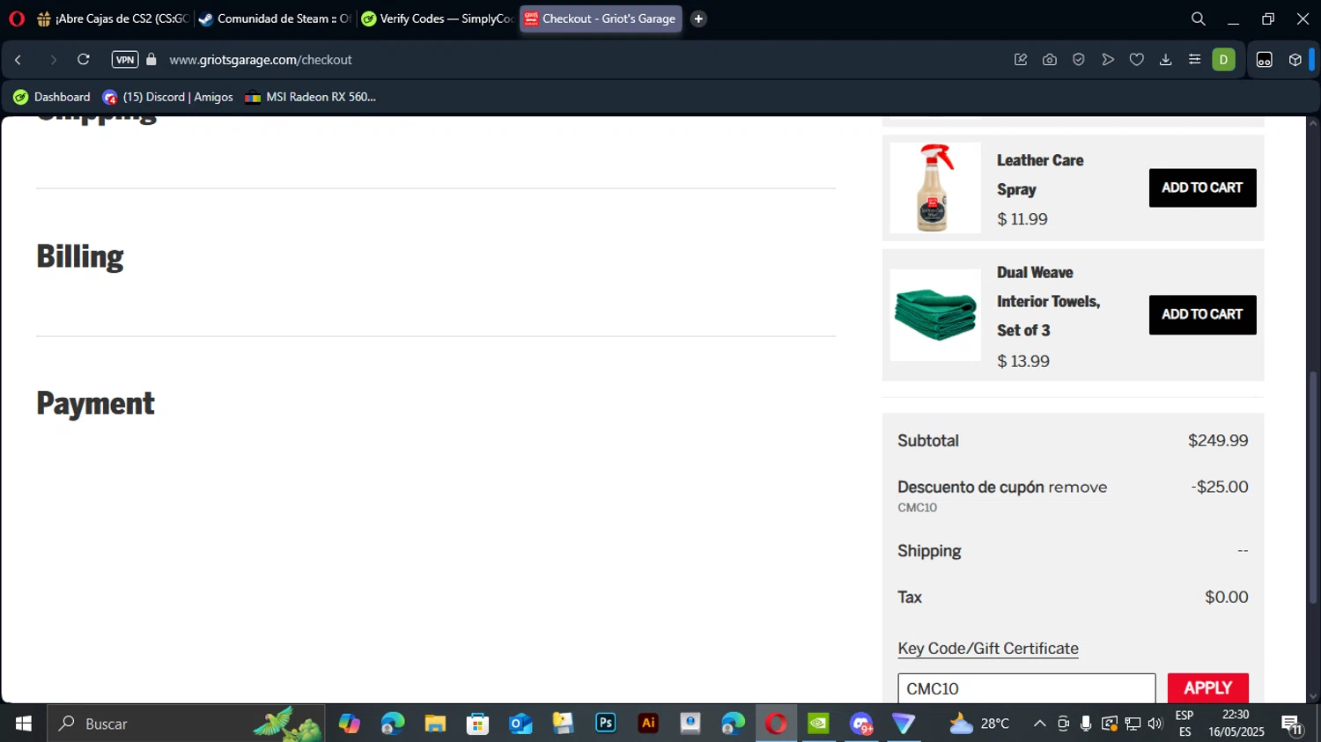
Task: Click the Opera logo menu icon
Action: [x=17, y=18]
